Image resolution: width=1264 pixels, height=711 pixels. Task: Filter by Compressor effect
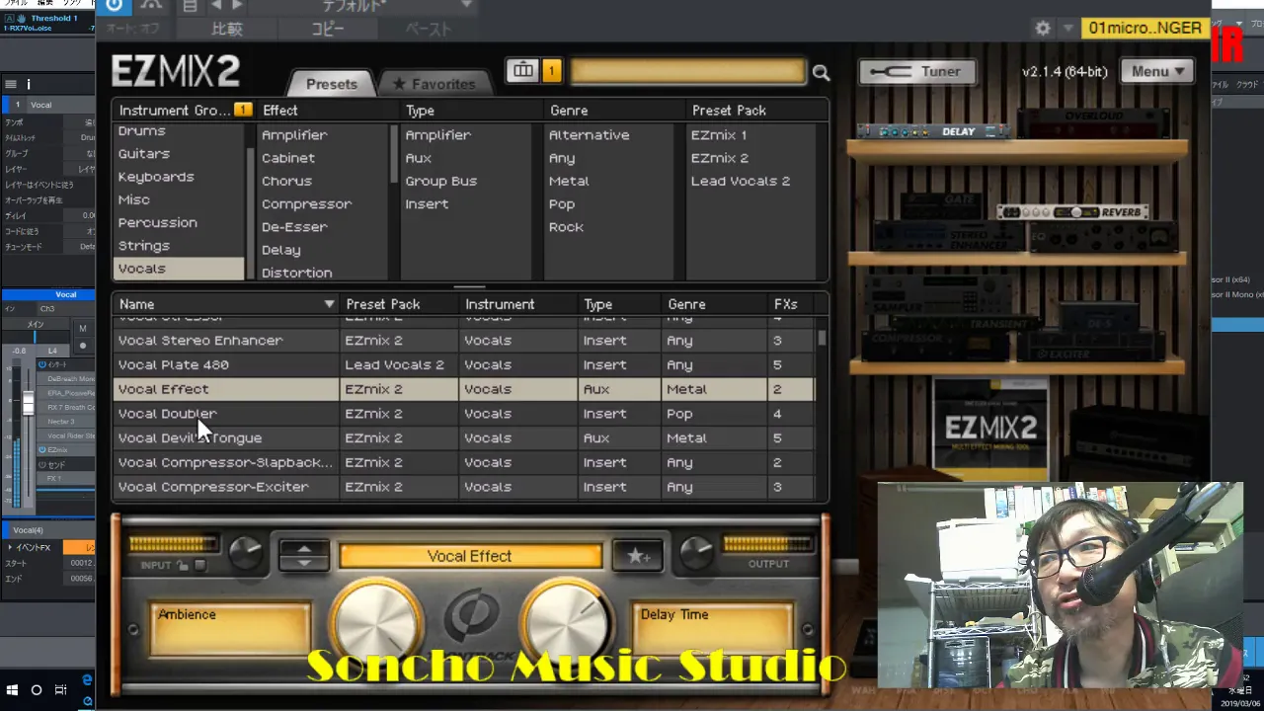point(306,203)
